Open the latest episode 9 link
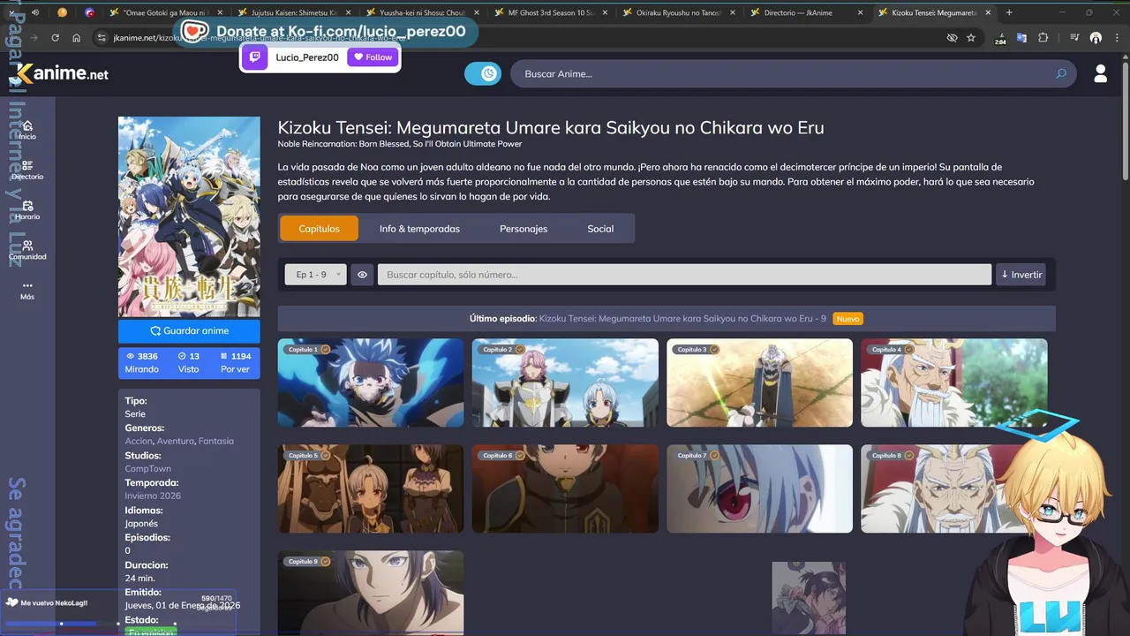Screen dimensions: 1130x636 [682, 319]
